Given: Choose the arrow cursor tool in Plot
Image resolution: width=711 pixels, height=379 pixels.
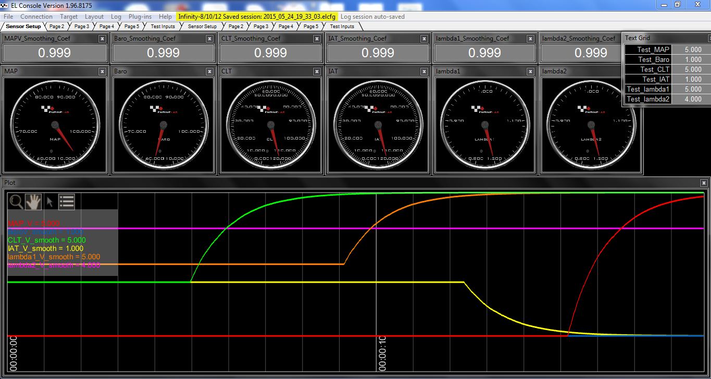Looking at the screenshot, I should point(50,201).
